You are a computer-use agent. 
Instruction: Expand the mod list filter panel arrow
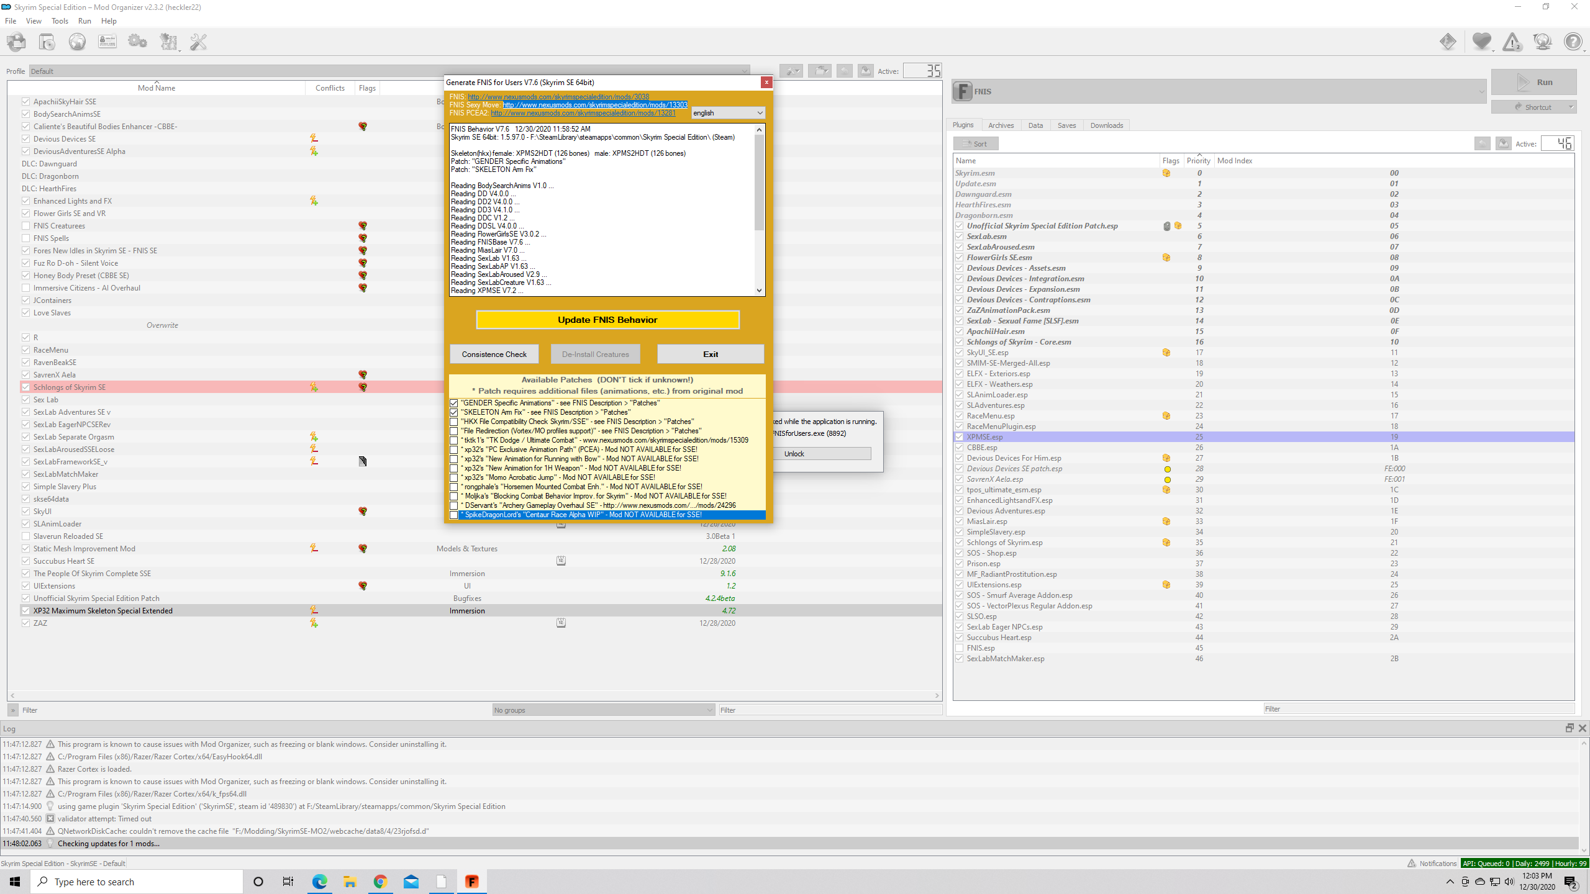[x=13, y=710]
